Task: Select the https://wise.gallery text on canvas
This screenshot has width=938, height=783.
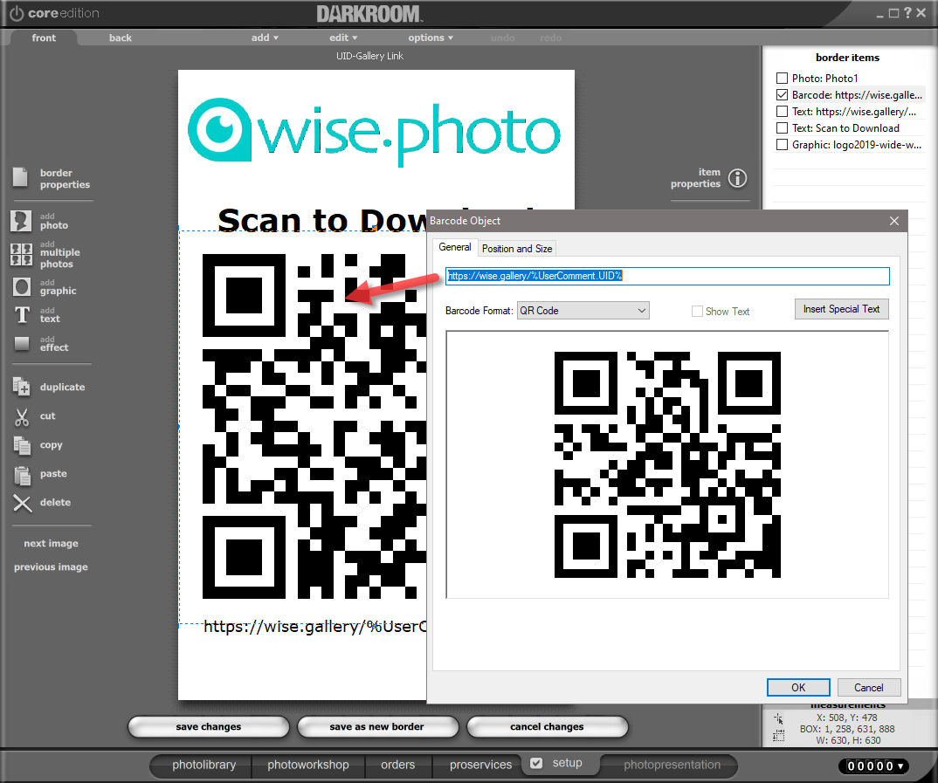Action: (x=315, y=627)
